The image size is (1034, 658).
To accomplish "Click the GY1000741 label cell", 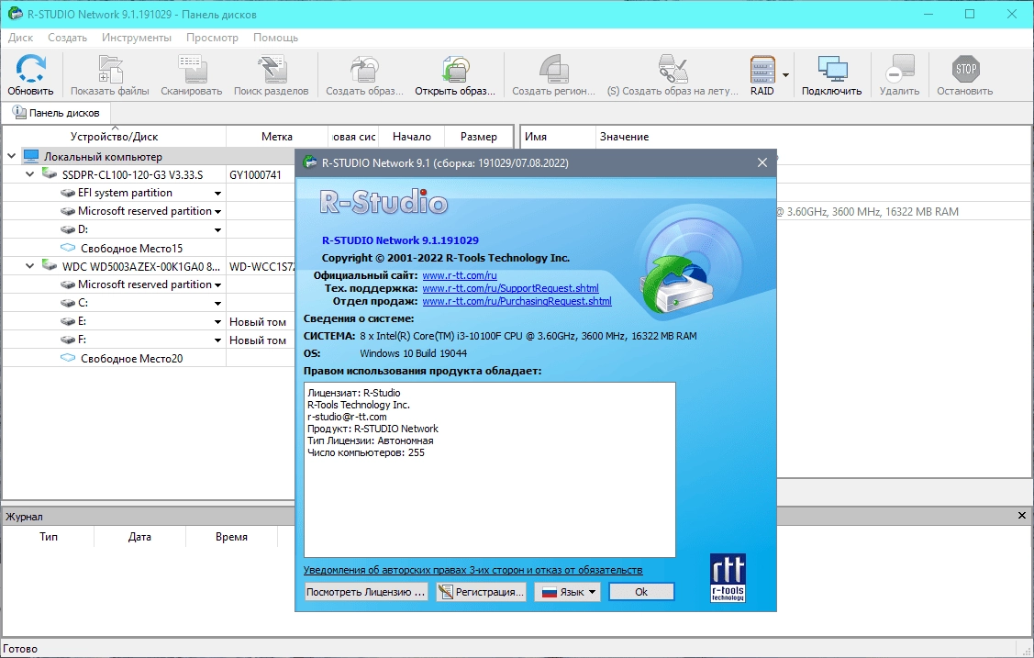I will click(x=255, y=174).
